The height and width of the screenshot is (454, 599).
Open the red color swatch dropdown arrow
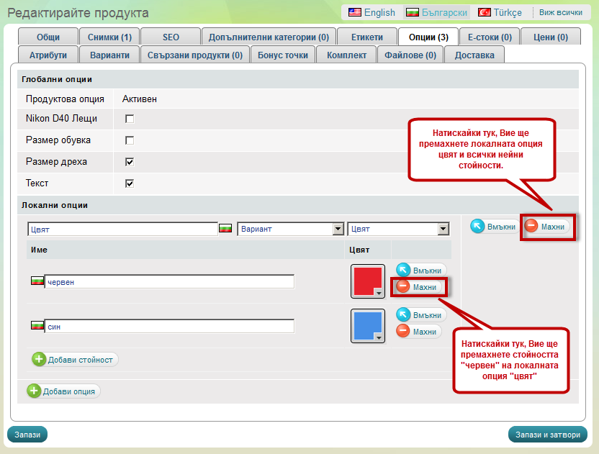379,292
